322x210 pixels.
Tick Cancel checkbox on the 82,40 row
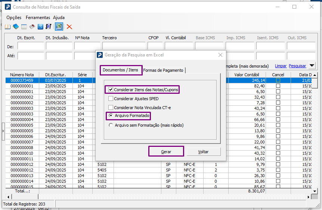(278, 86)
